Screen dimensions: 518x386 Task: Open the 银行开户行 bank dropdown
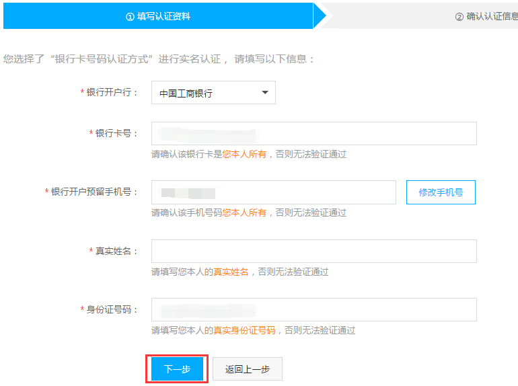click(213, 93)
